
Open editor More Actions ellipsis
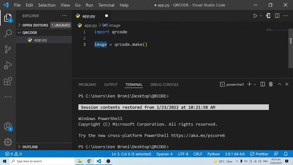[x=286, y=16]
